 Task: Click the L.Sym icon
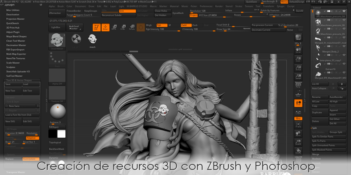pos(298,112)
